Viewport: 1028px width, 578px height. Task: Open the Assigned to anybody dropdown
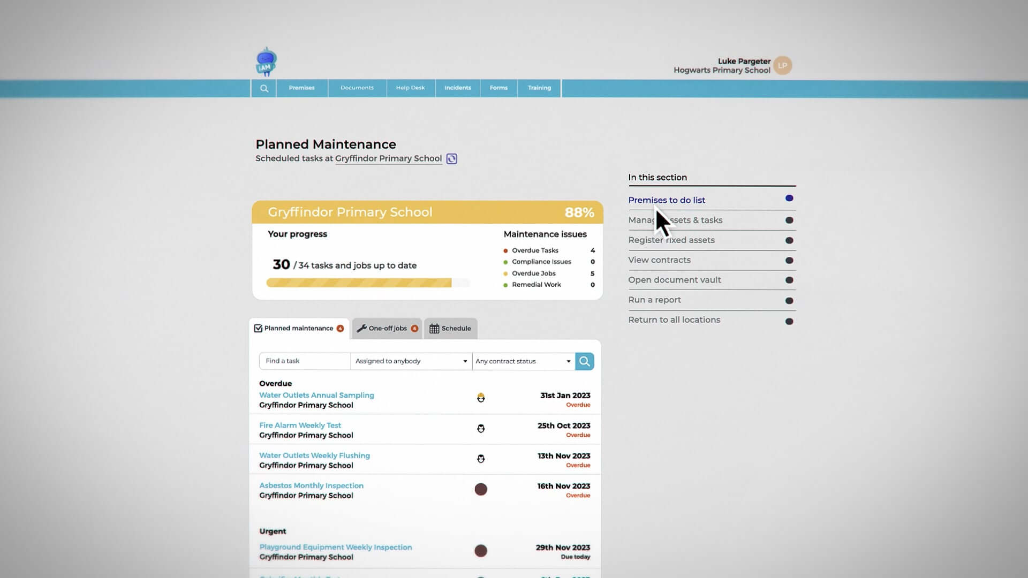(x=411, y=361)
